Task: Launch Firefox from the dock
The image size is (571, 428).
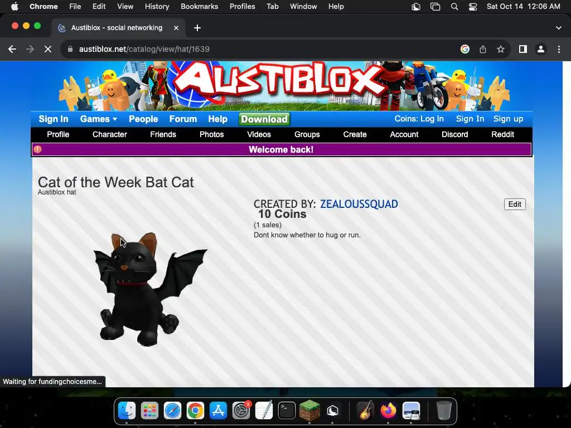Action: [x=388, y=411]
